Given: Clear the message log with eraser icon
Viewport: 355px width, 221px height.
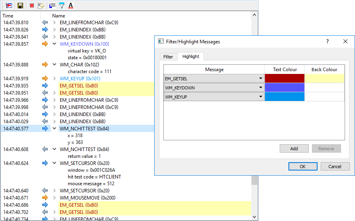Looking at the screenshot, I should click(x=41, y=6).
